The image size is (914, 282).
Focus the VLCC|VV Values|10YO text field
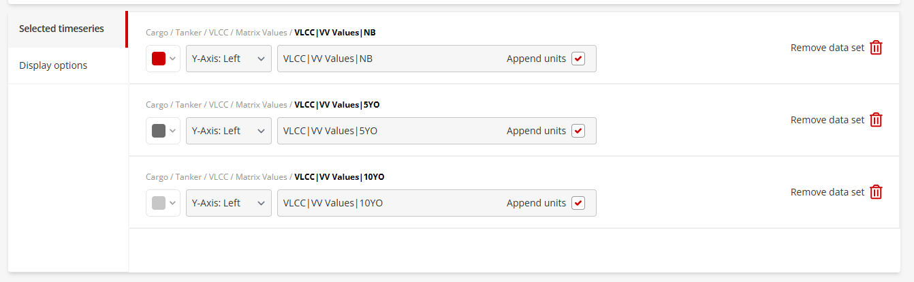(388, 203)
